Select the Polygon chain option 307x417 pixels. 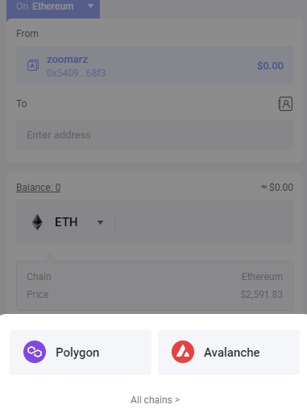[x=81, y=352]
